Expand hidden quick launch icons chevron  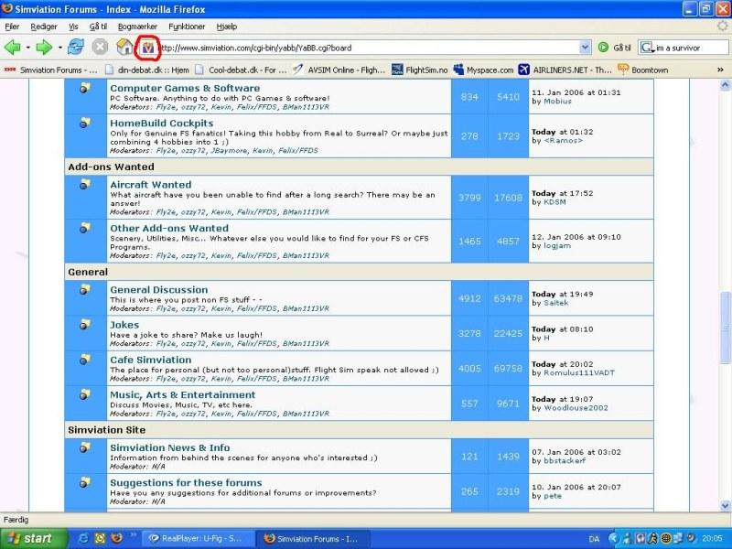134,534
